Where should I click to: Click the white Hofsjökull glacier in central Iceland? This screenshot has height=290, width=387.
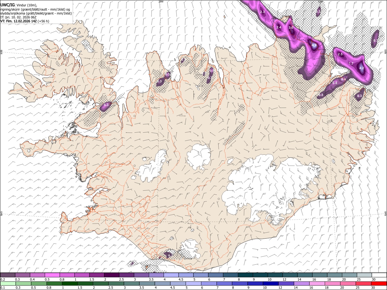pyautogui.click(x=199, y=157)
